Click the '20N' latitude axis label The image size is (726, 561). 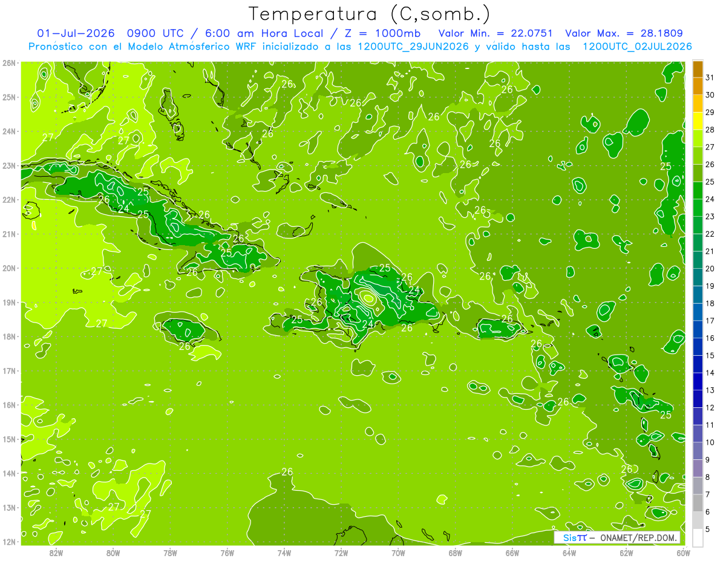pos(9,268)
